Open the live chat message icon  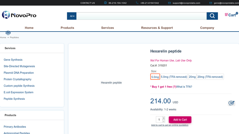tap(231, 103)
